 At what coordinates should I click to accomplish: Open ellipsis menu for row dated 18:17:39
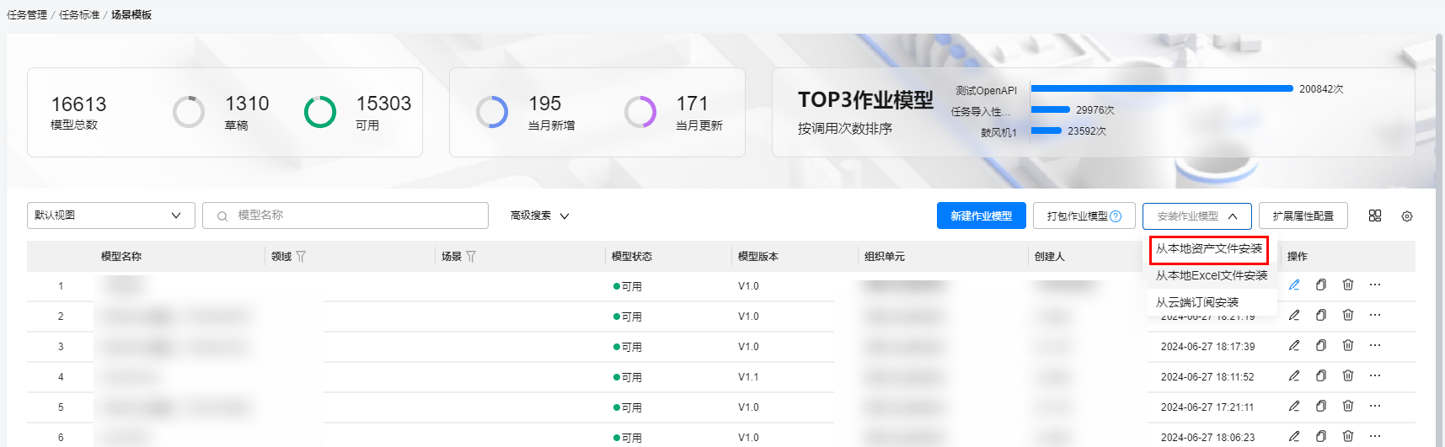pos(1375,345)
